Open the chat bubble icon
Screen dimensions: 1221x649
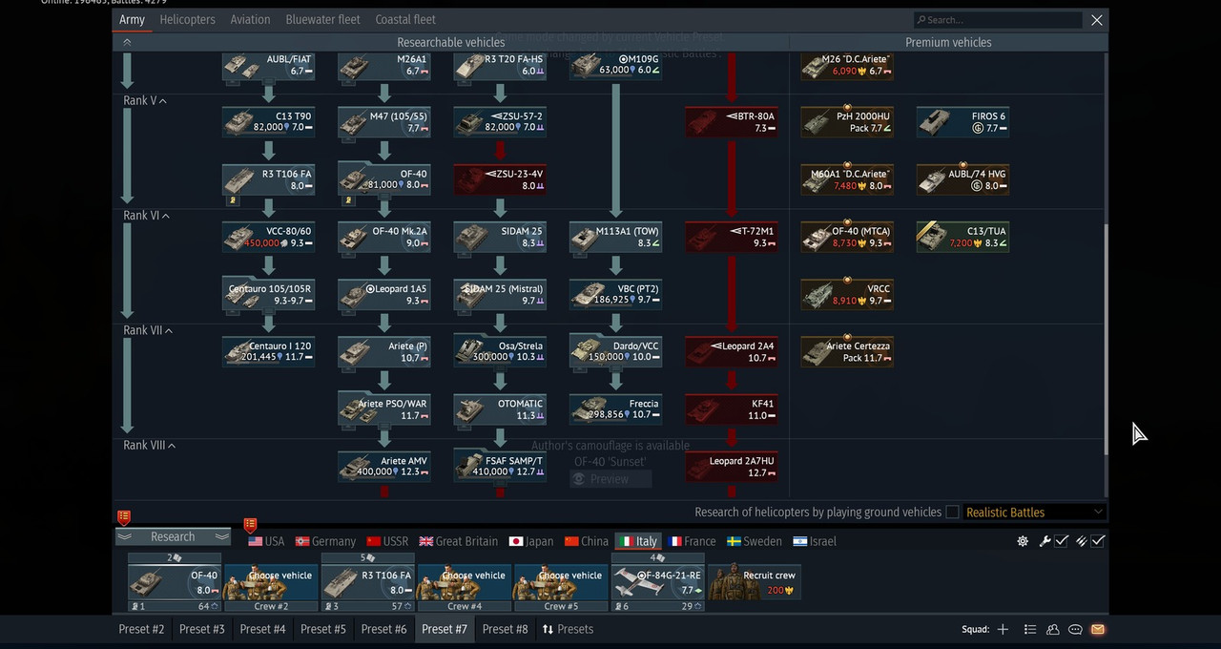[x=1075, y=629]
